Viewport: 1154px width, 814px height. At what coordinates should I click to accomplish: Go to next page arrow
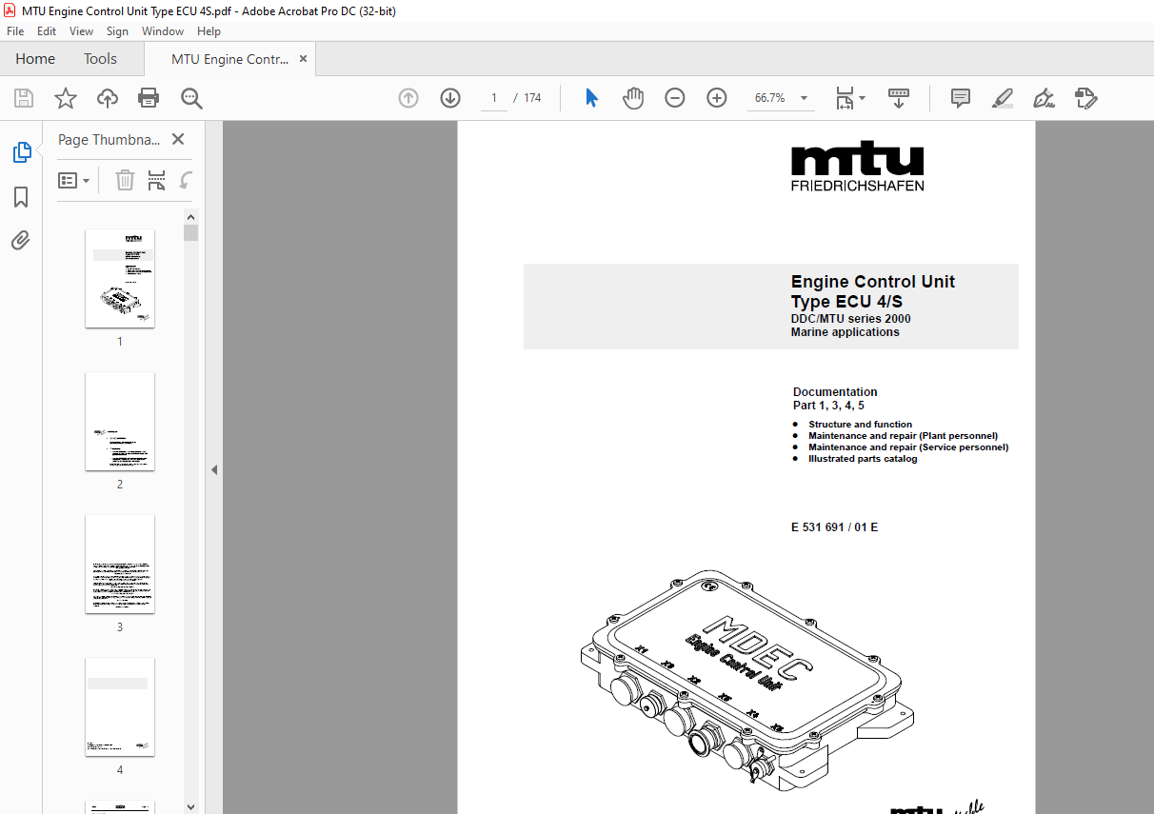tap(450, 98)
